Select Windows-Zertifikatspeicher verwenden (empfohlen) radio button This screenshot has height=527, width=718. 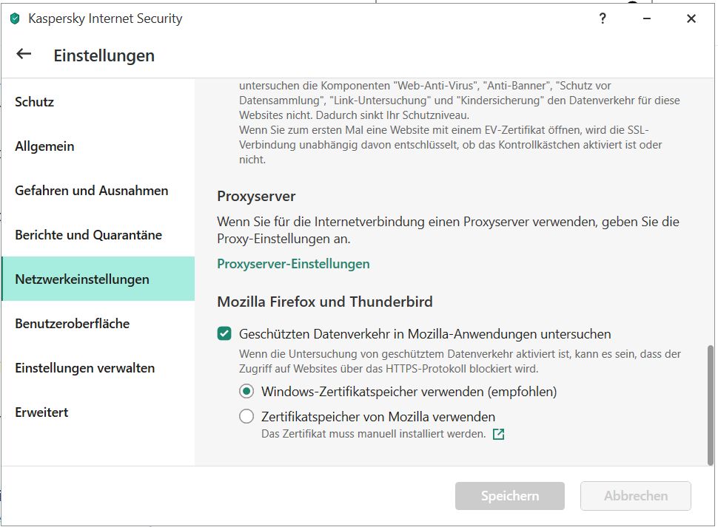[246, 391]
